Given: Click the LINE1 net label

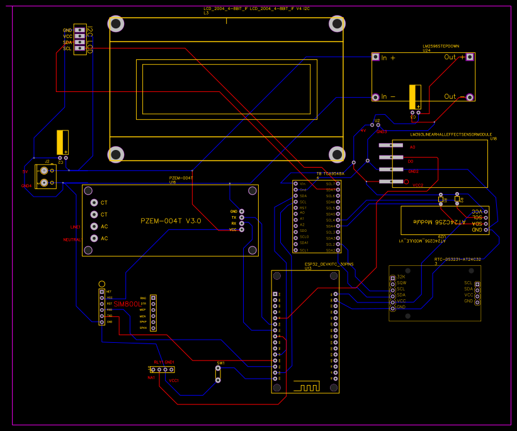Looking at the screenshot, I should tap(75, 227).
